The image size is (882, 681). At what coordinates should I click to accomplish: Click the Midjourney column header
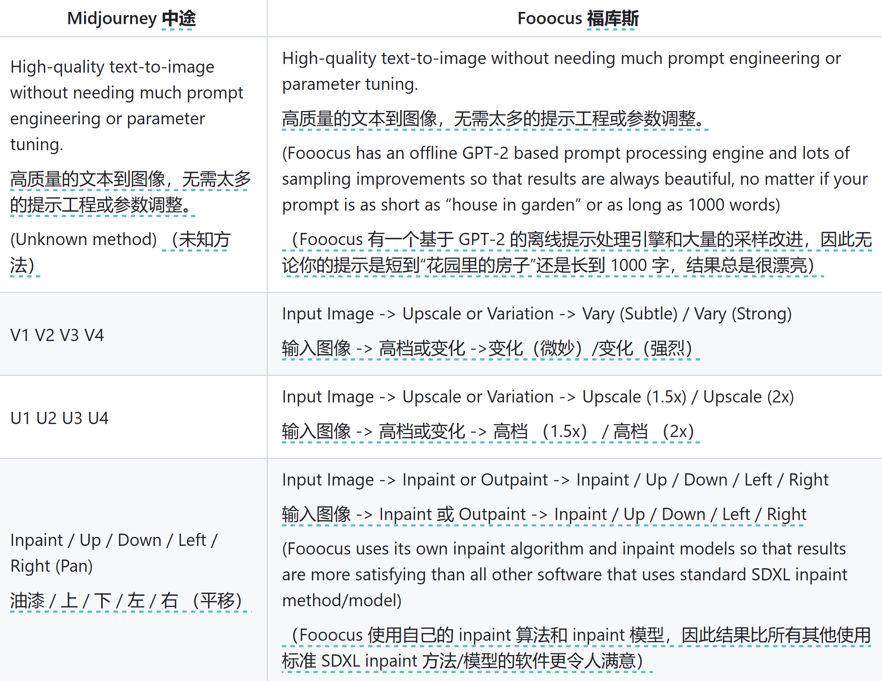click(131, 19)
